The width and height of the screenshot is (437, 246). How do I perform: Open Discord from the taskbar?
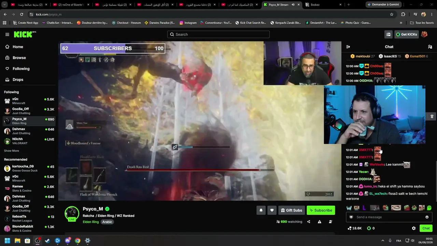point(68,241)
